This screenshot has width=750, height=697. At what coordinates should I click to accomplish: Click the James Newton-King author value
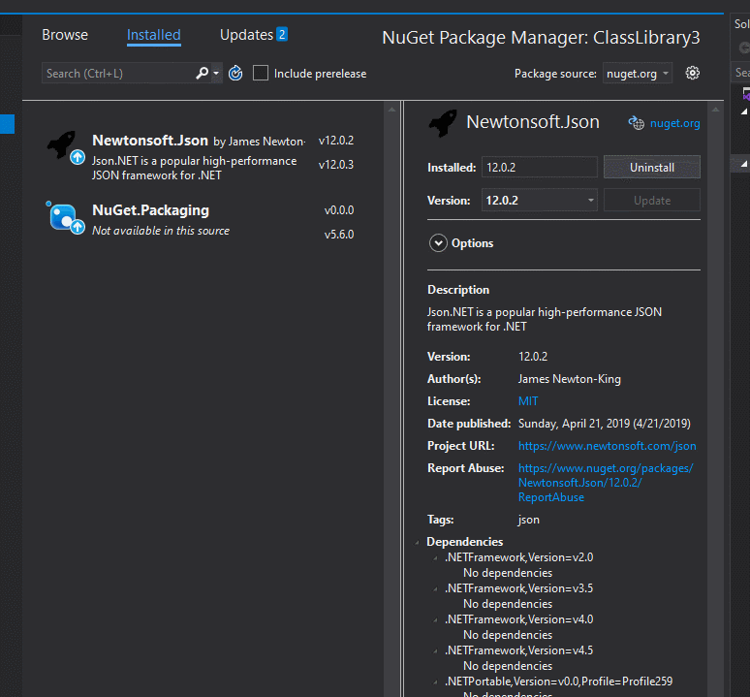pos(569,379)
